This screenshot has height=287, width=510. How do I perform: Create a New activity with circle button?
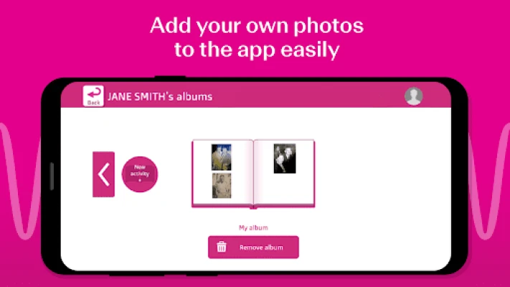pyautogui.click(x=140, y=174)
